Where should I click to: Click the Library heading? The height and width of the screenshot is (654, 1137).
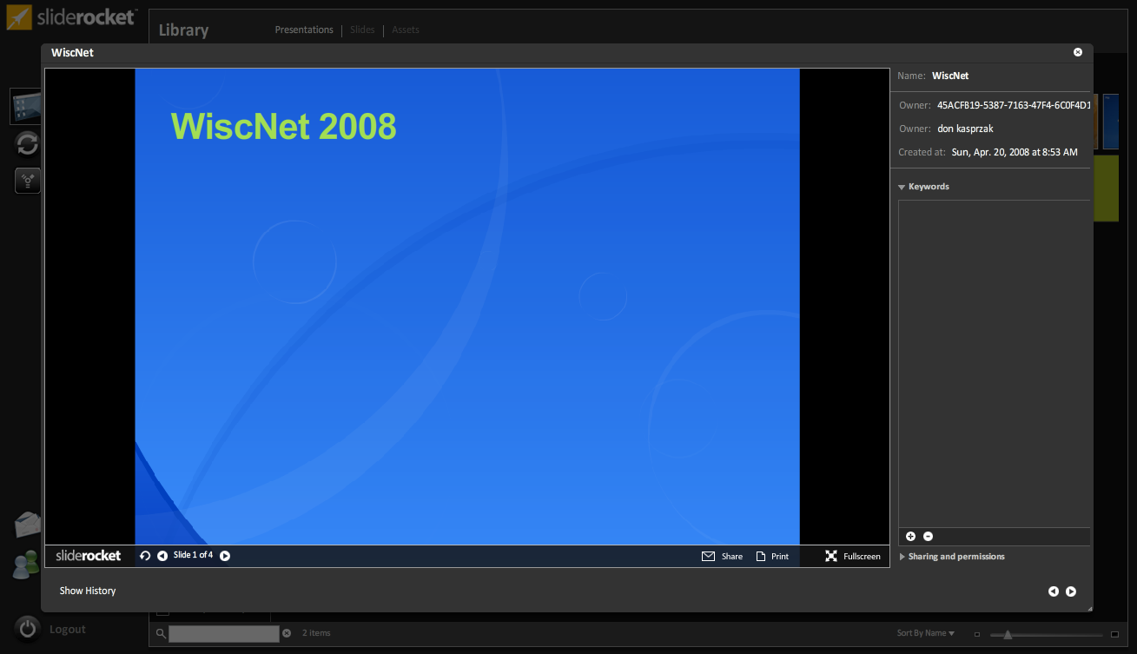[183, 30]
